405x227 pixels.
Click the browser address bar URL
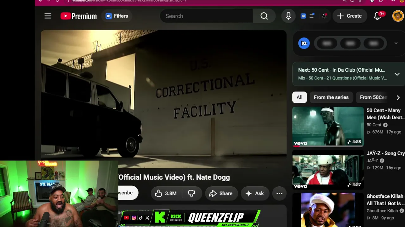tap(129, 1)
